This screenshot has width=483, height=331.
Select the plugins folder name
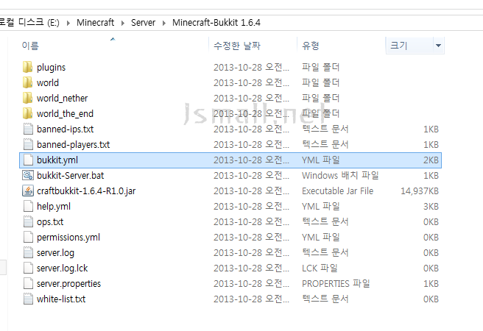coord(51,68)
